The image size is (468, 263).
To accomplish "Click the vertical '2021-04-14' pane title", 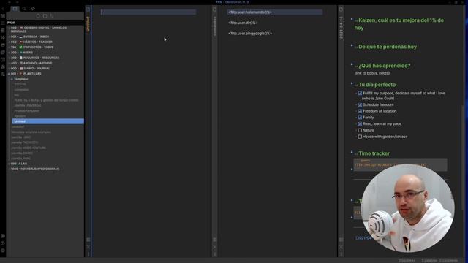I will (341, 28).
